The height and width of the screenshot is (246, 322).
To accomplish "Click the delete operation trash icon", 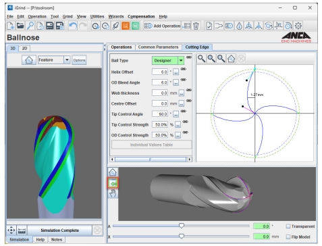I will click(x=196, y=26).
